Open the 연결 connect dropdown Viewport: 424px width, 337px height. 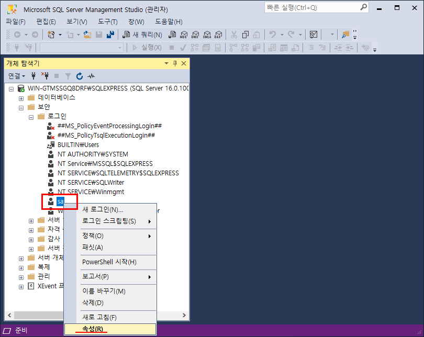click(x=17, y=76)
